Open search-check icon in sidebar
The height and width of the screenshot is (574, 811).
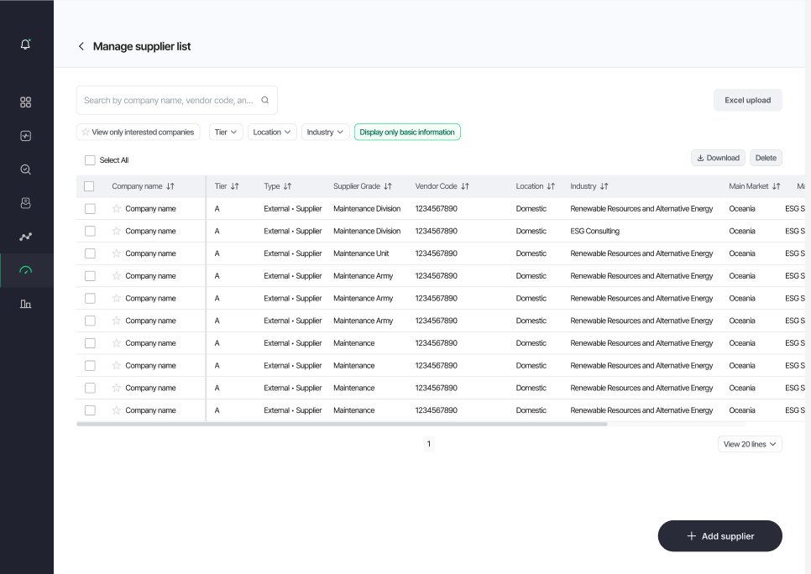tap(25, 170)
